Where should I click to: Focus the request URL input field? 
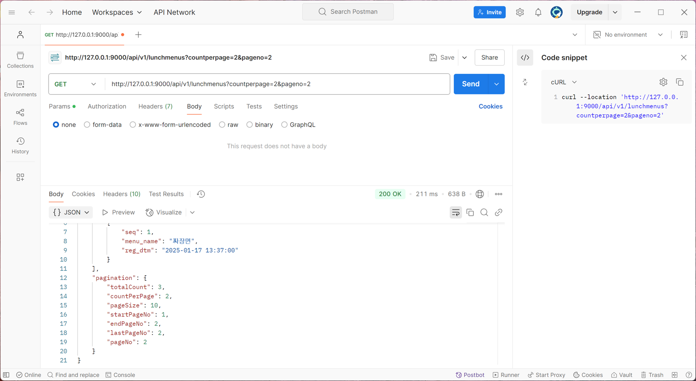pos(277,84)
